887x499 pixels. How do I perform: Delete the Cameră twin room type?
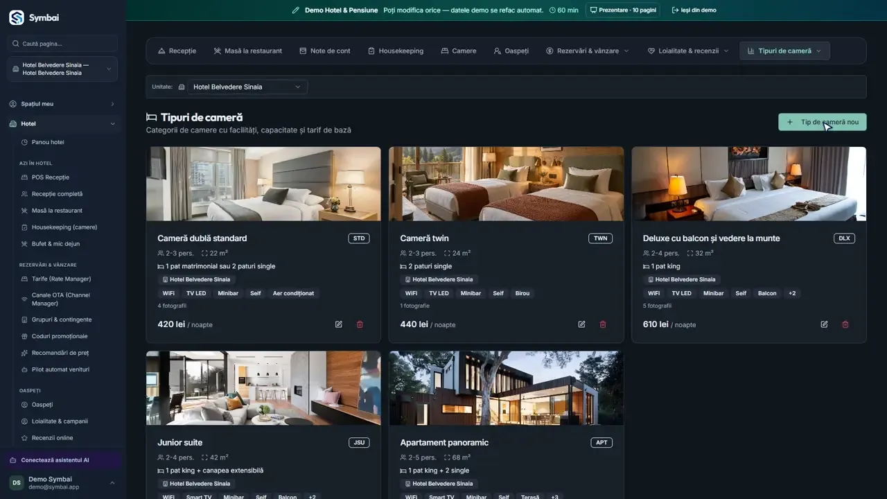pos(602,324)
